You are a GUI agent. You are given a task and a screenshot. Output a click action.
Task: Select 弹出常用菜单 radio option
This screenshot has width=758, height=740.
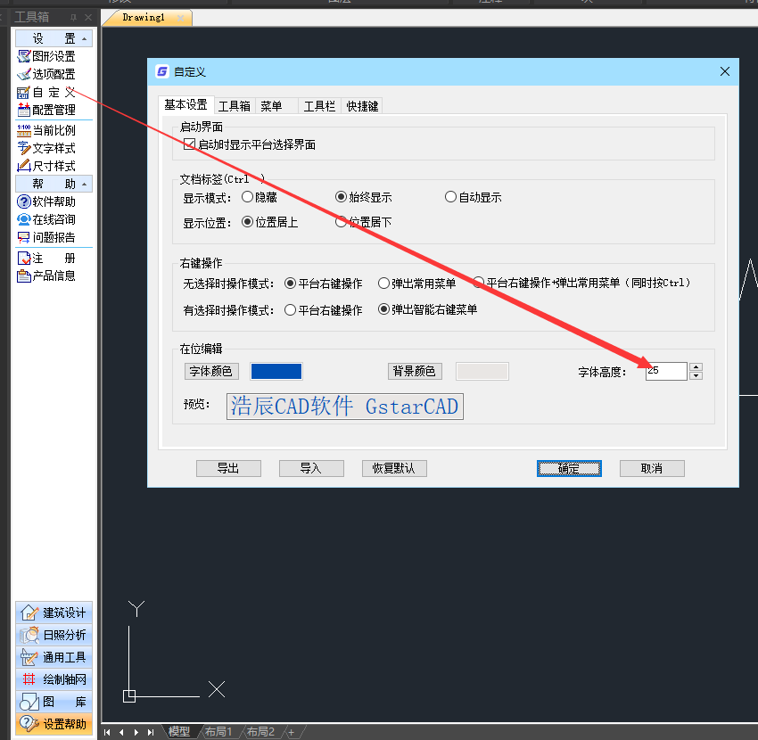383,284
